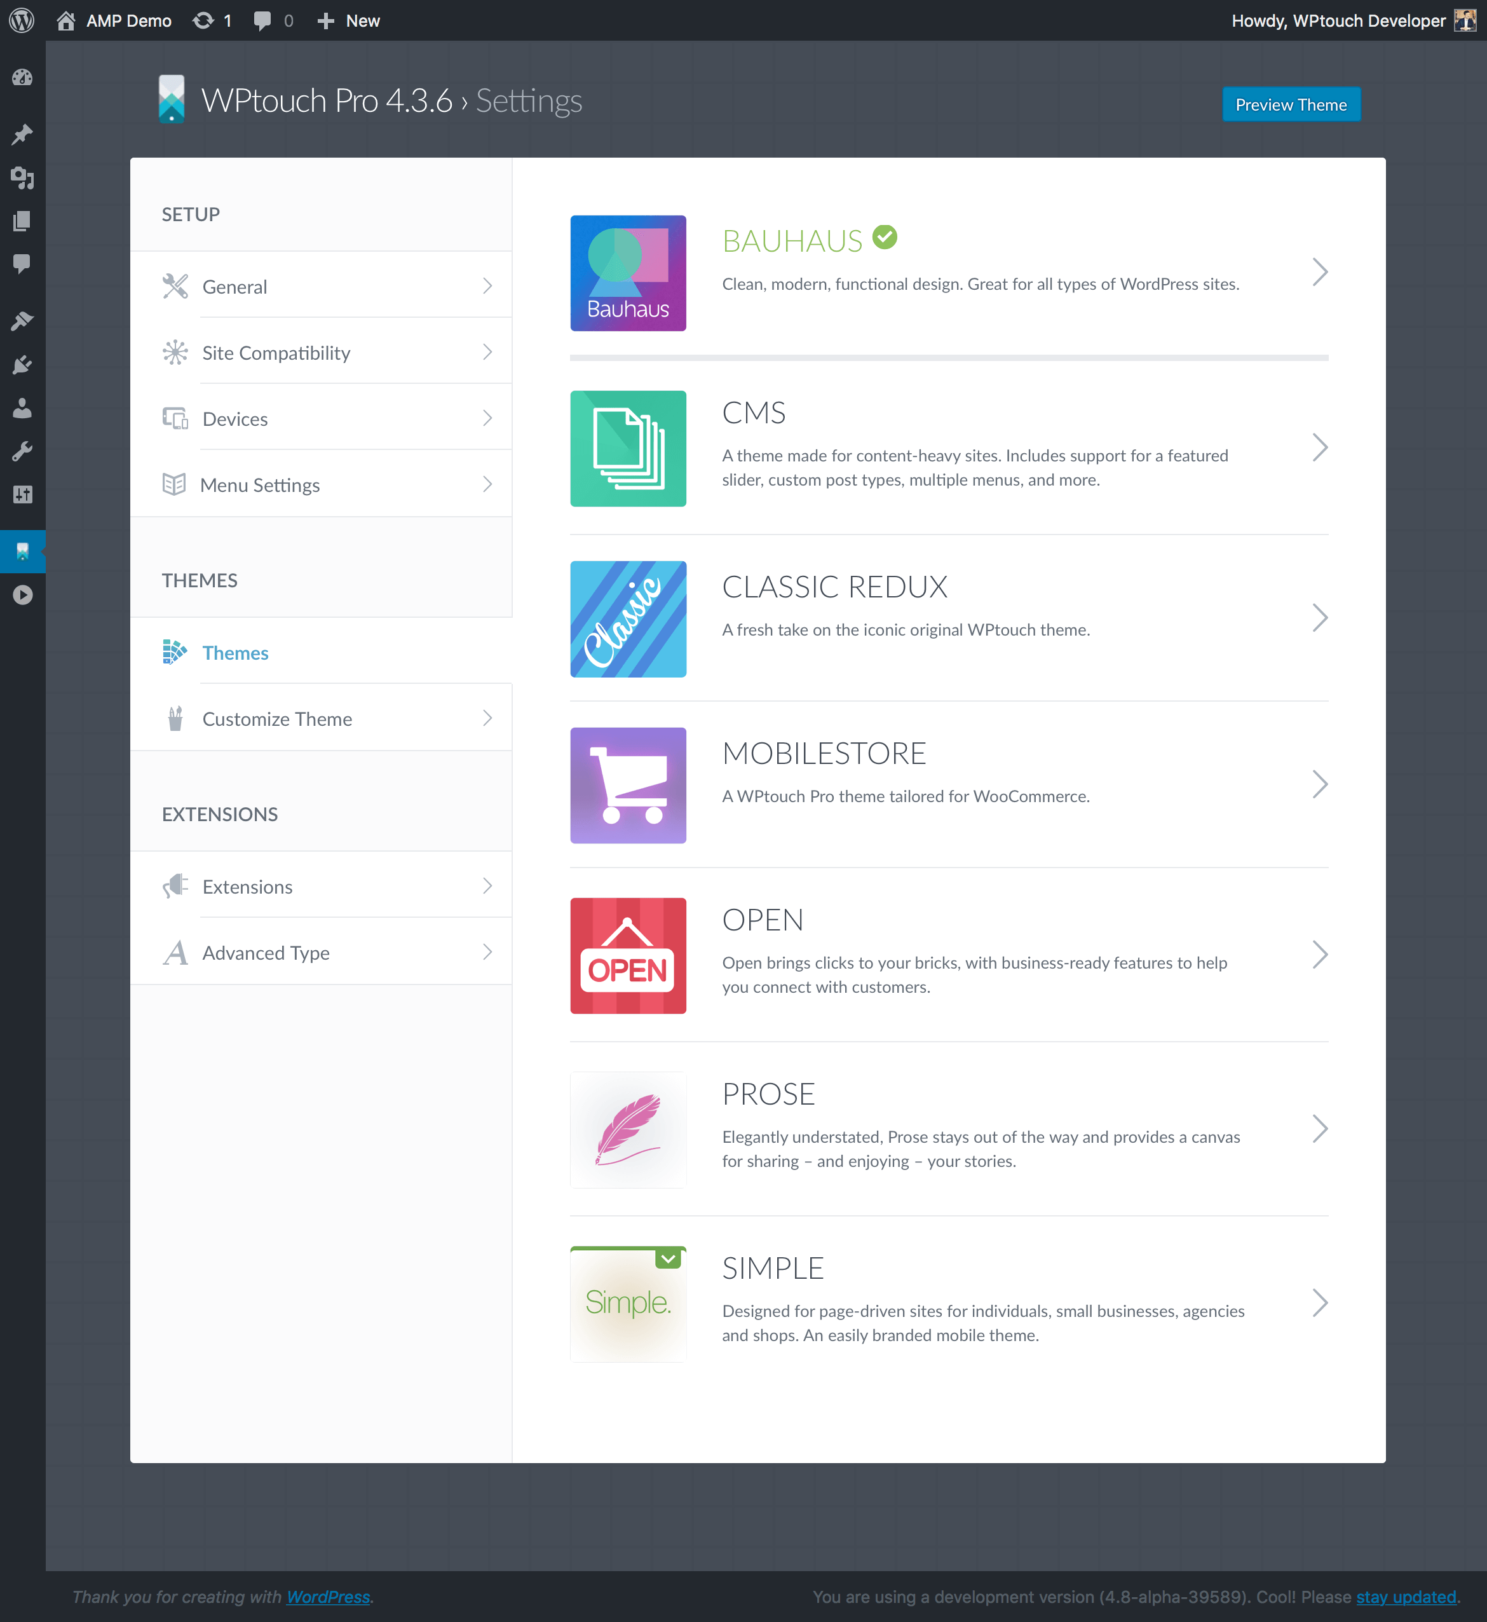1487x1622 pixels.
Task: Click the Themes palette icon
Action: pyautogui.click(x=175, y=651)
